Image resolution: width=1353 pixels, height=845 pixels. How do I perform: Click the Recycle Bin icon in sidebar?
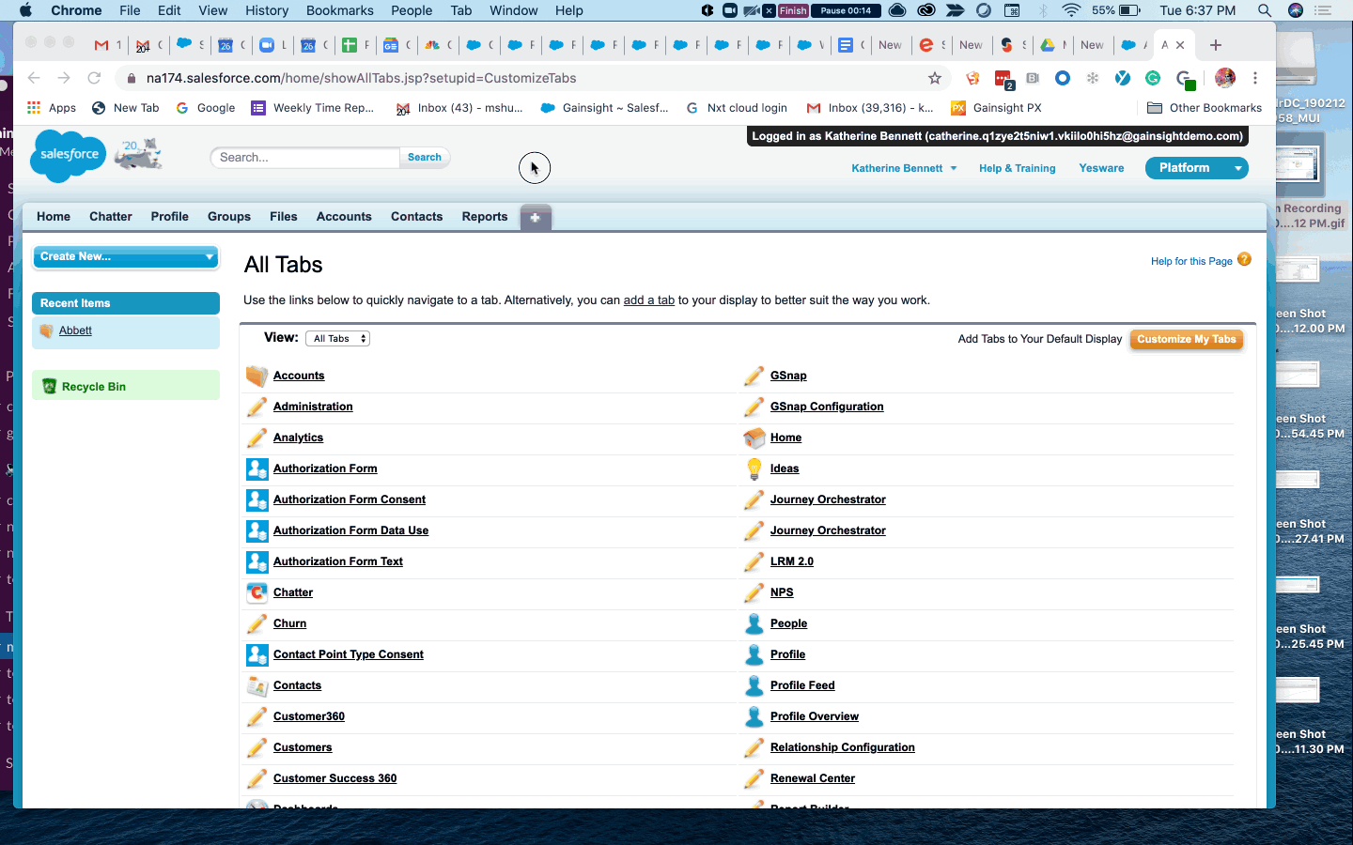pos(50,387)
